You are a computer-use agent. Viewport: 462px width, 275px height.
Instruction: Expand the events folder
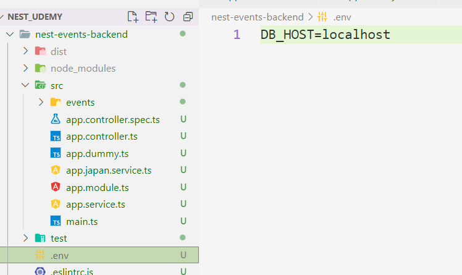click(x=41, y=102)
